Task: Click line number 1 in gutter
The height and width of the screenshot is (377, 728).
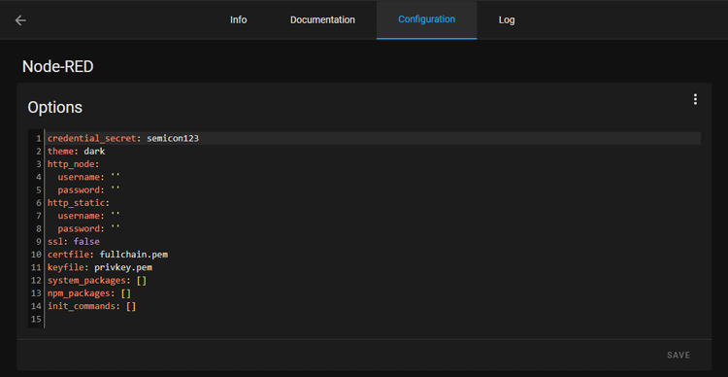Action: 39,139
